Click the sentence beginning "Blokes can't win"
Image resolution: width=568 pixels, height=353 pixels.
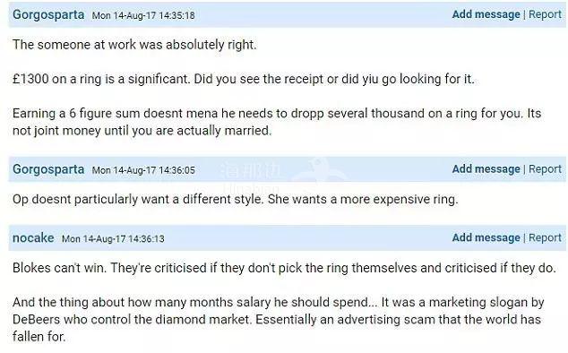(x=284, y=268)
